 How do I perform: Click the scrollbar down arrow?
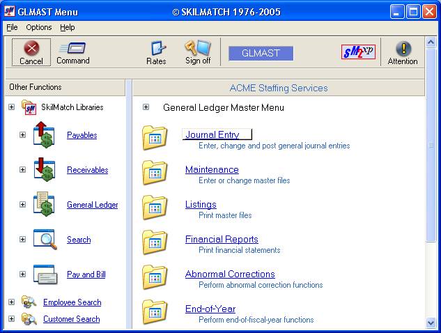click(x=431, y=323)
